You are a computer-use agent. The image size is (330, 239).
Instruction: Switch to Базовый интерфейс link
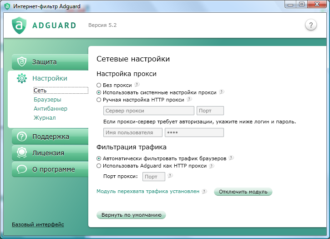pos(38,224)
